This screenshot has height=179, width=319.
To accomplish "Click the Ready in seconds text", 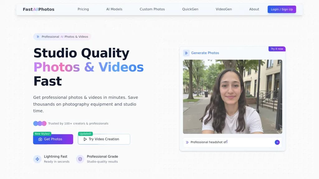I will (57, 162).
